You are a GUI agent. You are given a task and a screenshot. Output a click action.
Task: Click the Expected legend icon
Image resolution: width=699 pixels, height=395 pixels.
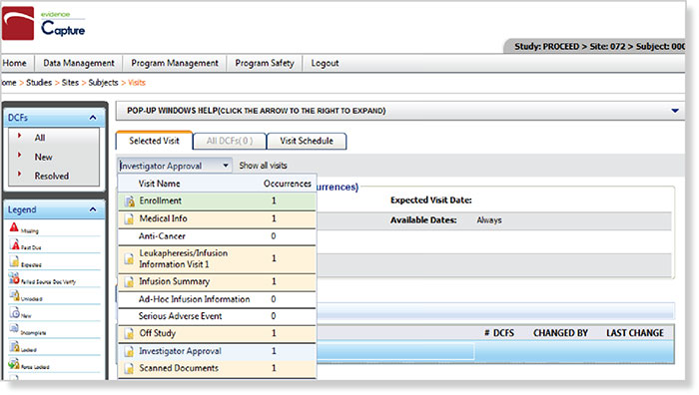point(14,261)
